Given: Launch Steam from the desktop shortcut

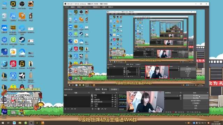Looking at the screenshot, I should 22,41.
